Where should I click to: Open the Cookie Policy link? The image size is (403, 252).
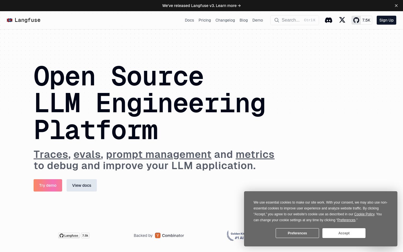[364, 214]
